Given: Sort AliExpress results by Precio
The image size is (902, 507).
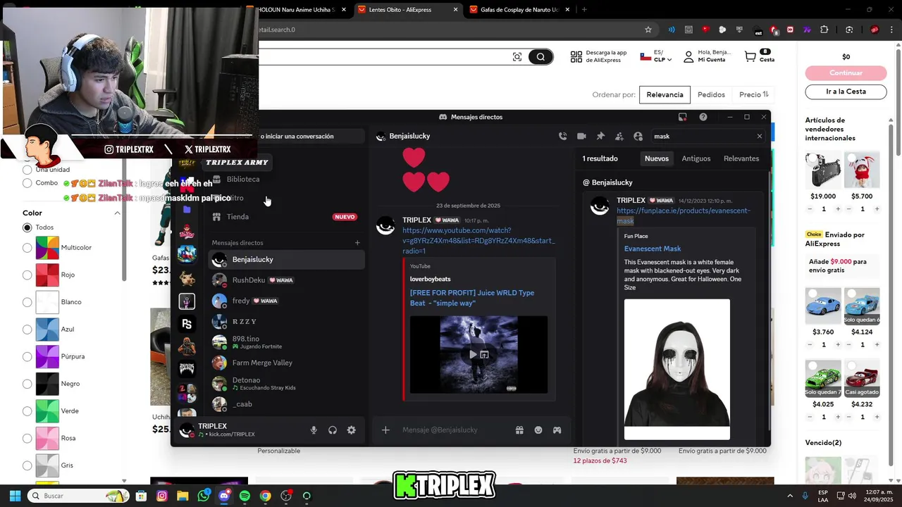Looking at the screenshot, I should tap(754, 94).
